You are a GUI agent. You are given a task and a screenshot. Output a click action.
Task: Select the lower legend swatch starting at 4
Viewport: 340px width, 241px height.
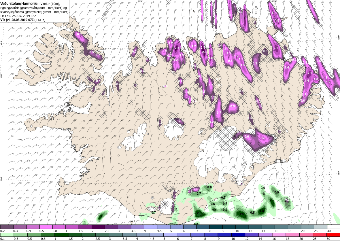pos(143,235)
